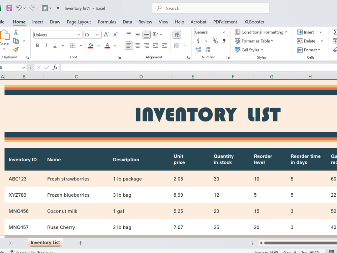Toggle Bold formatting

[37, 46]
